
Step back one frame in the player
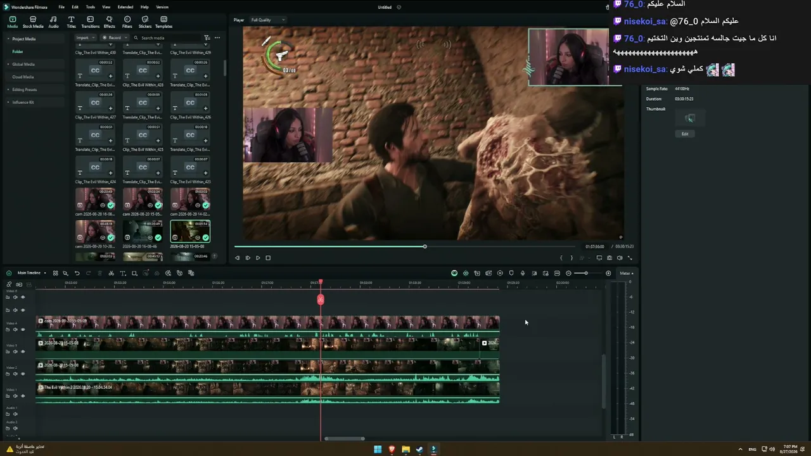click(x=237, y=258)
